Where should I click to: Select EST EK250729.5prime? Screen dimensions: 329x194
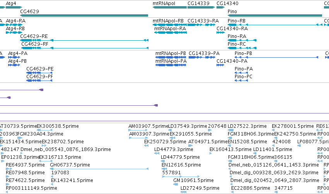[x=165, y=142]
